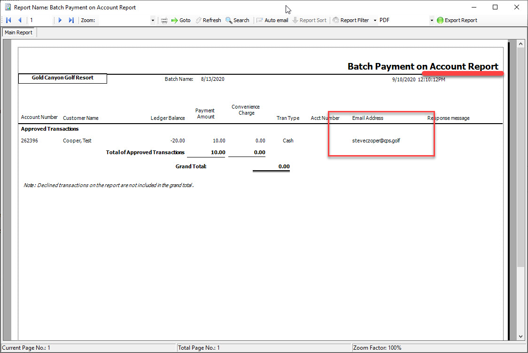The image size is (528, 353).
Task: Refresh the Batch Payment report
Action: pyautogui.click(x=208, y=20)
